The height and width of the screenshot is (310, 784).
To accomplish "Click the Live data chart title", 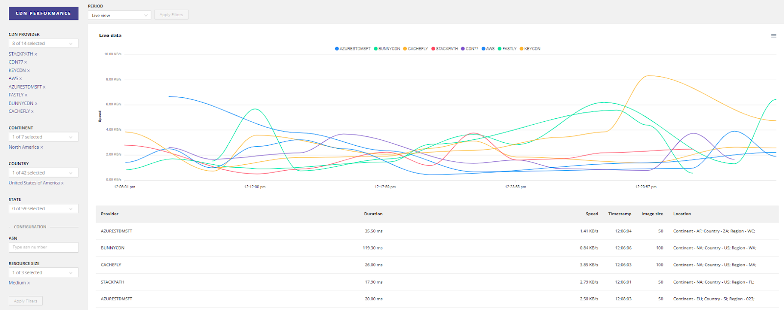I will pyautogui.click(x=110, y=36).
